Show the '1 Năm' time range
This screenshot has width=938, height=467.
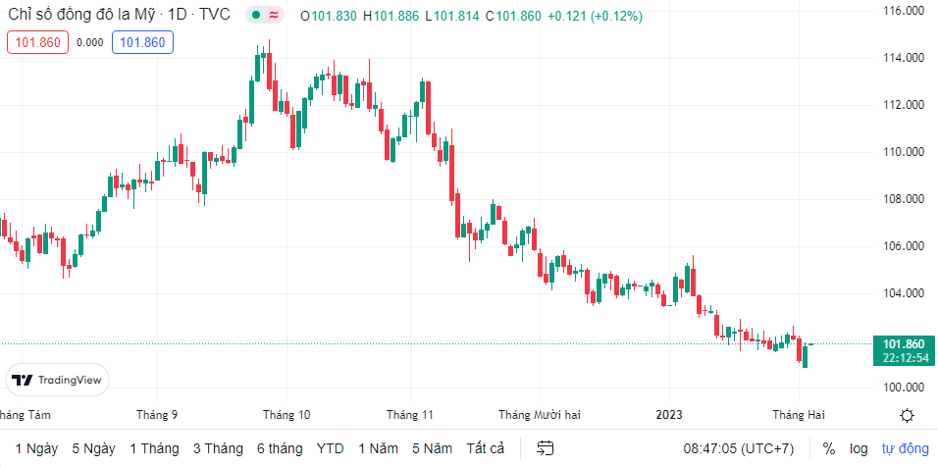(378, 448)
